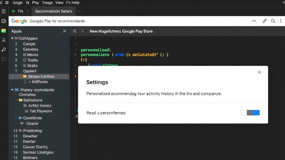Open the Gogle menu

[18, 3]
